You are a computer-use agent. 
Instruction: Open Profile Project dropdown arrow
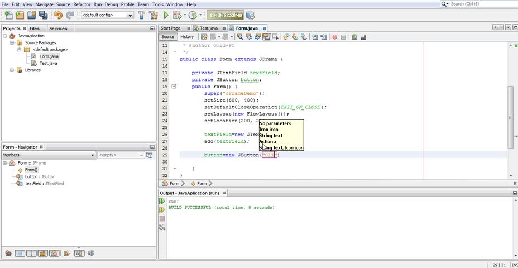(200, 15)
